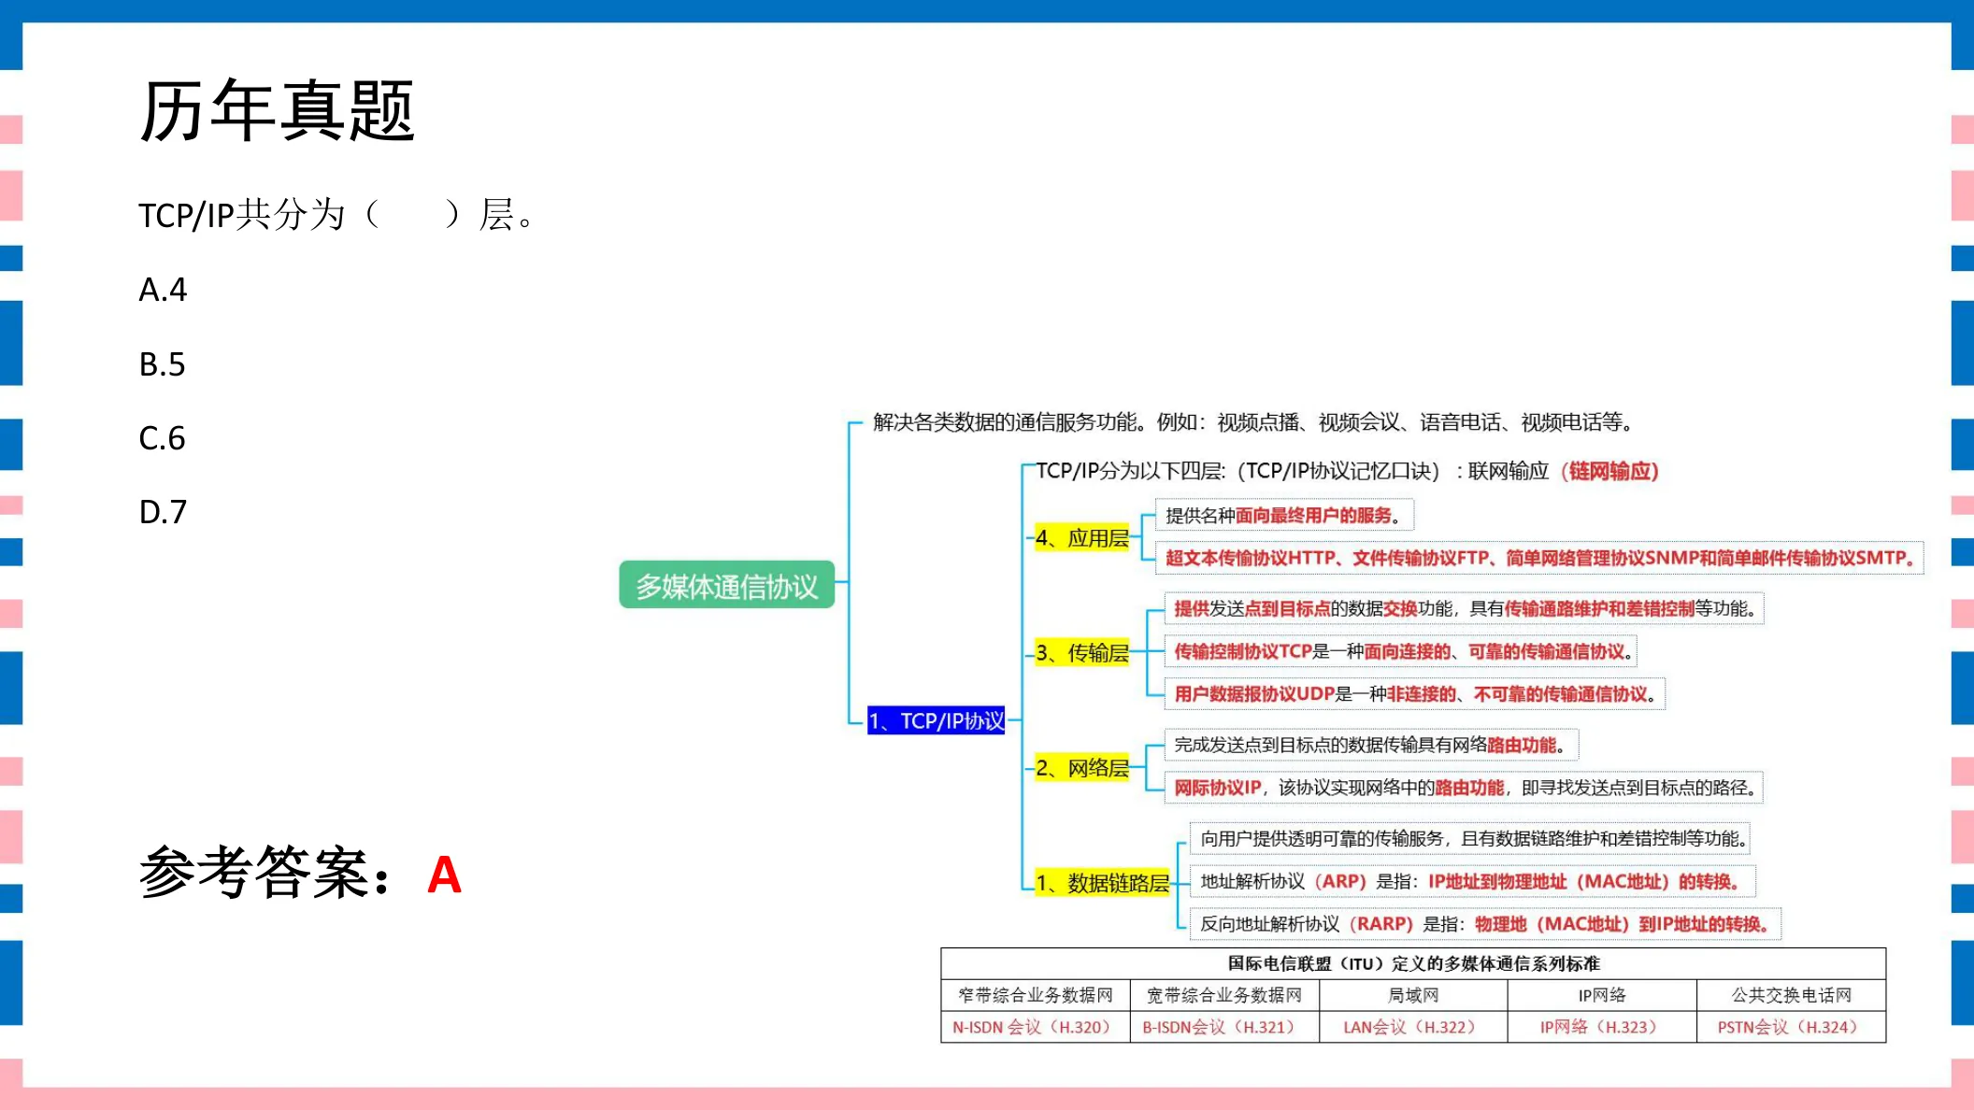
Task: Click the N-ISDN 会议（H.320） cell
Action: tap(1036, 1027)
